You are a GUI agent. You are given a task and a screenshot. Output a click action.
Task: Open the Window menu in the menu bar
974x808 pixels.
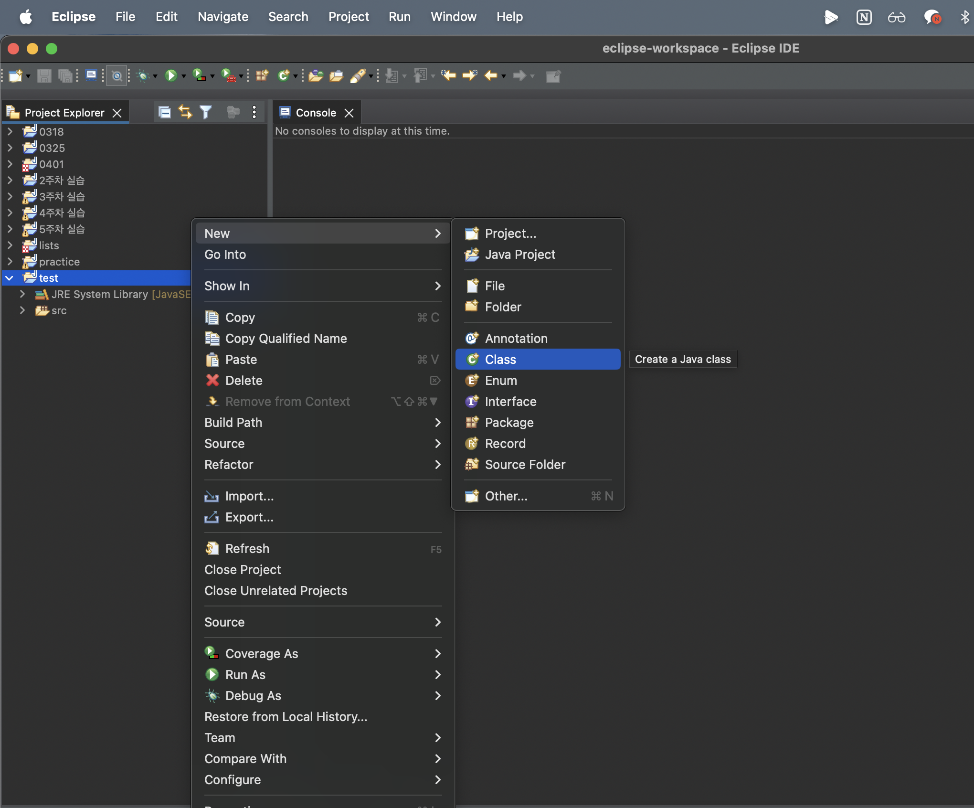[x=453, y=17]
